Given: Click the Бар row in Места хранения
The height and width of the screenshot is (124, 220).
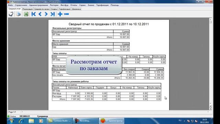Looking at the screenshot, I should (91, 47).
